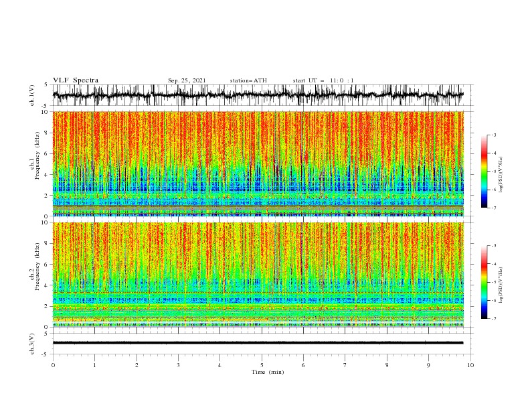Click inside the ch.1 spectrogram panel
Image resolution: width=530 pixels, height=410 pixels.
coord(258,163)
